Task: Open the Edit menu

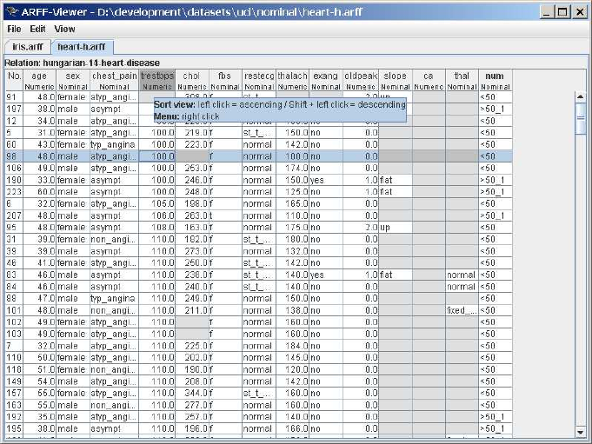Action: [37, 29]
